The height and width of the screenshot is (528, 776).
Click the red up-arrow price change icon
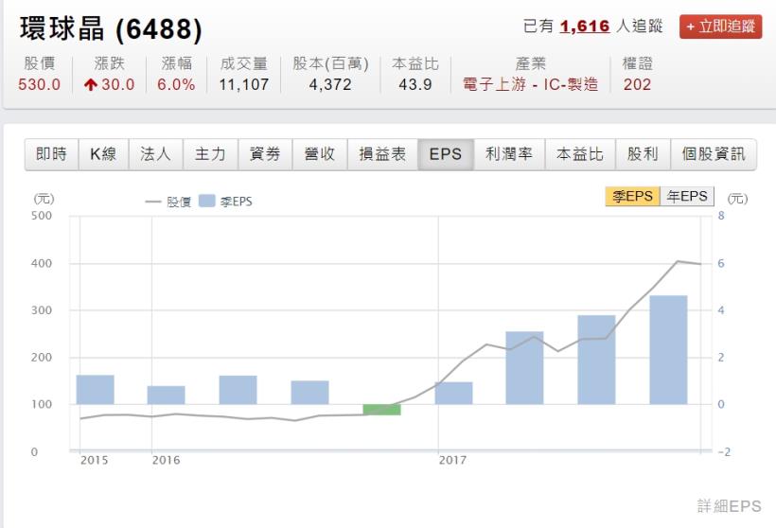[x=90, y=85]
